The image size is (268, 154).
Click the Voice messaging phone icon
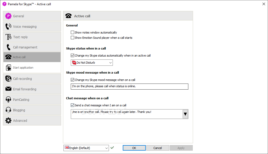[x=8, y=26]
